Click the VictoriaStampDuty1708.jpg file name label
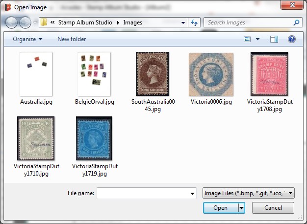 [x=270, y=105]
